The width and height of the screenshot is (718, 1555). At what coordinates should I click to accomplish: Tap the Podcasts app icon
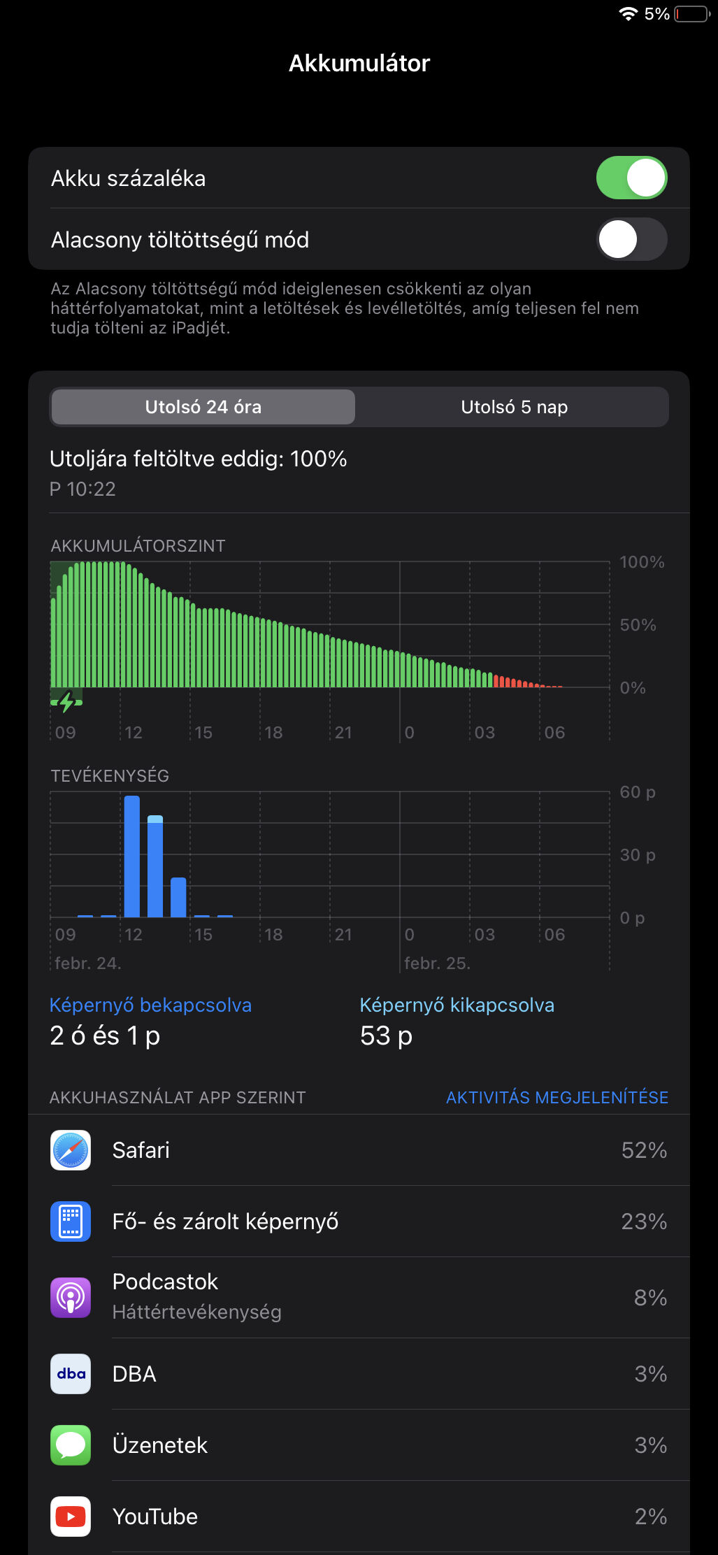[x=71, y=1298]
